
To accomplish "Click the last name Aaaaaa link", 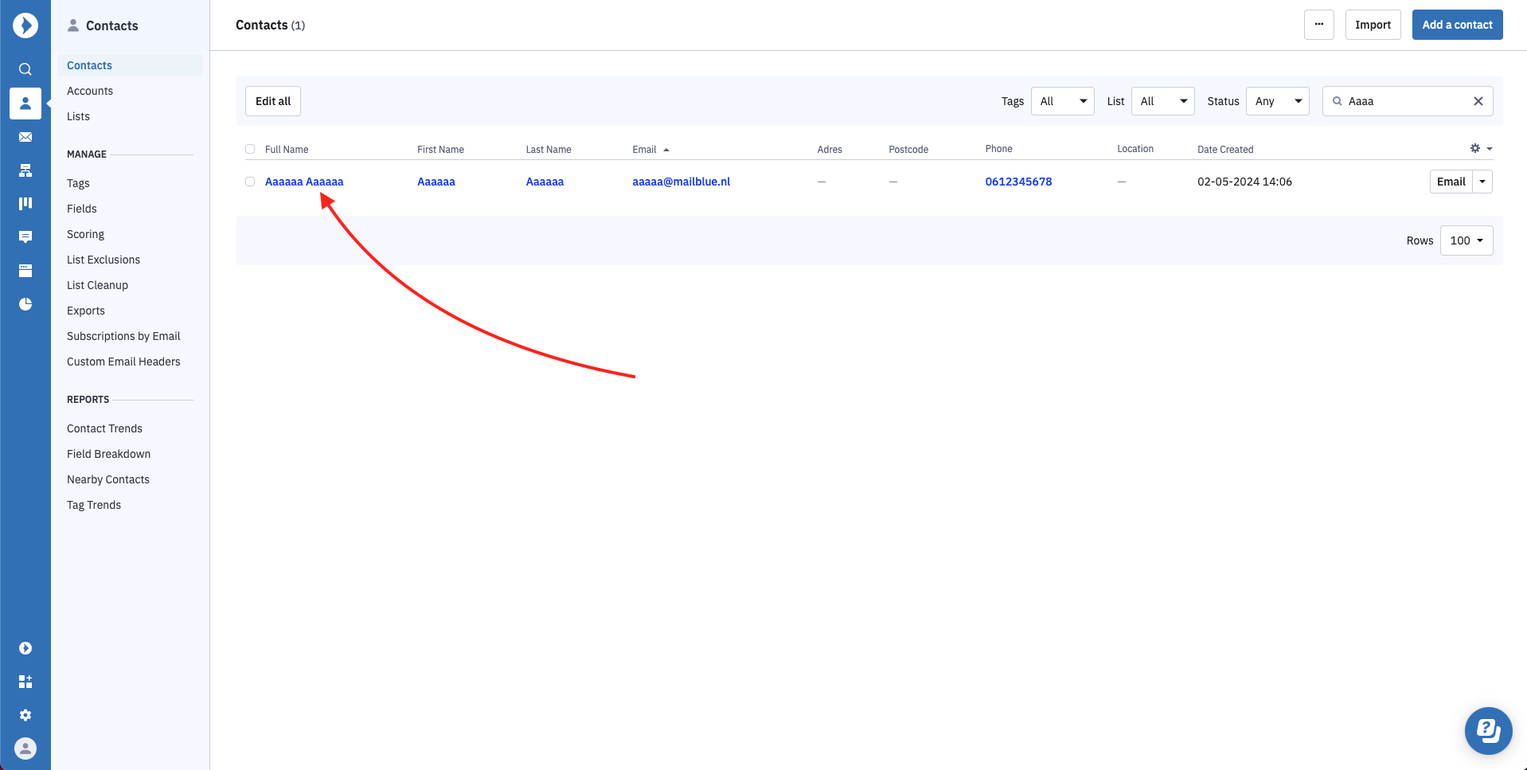I will tap(545, 182).
